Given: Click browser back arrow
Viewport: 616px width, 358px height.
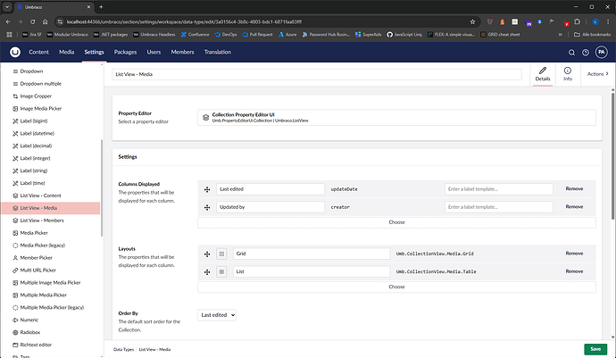Looking at the screenshot, I should pyautogui.click(x=8, y=21).
